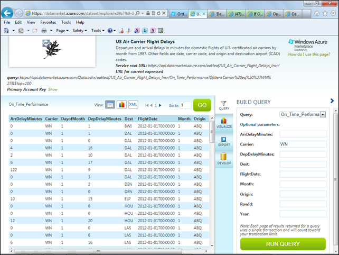The image size is (339, 255).
Task: Open the Edit menu
Action: point(18,22)
